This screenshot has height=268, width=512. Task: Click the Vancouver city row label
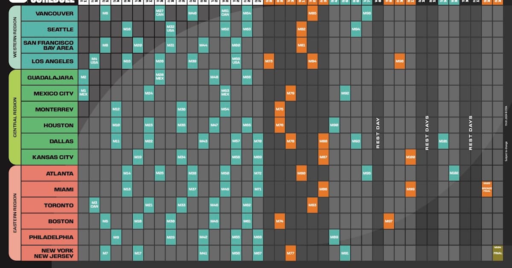[49, 14]
